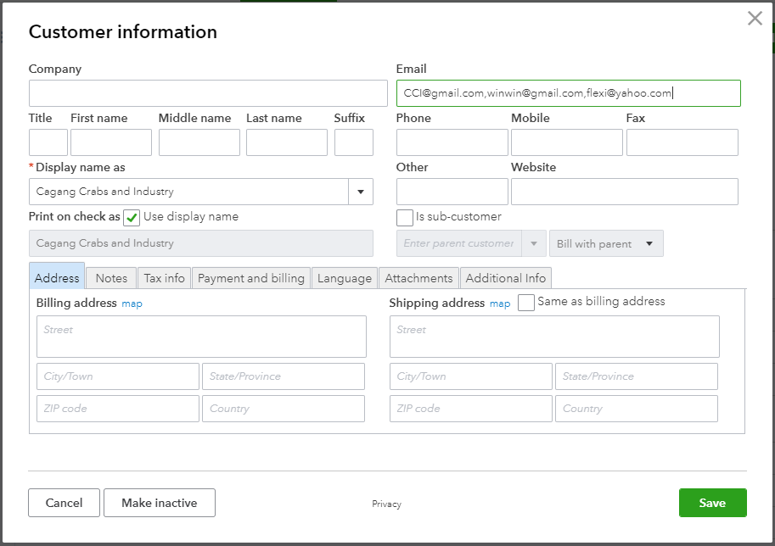Open the Additional Info tab

[506, 278]
